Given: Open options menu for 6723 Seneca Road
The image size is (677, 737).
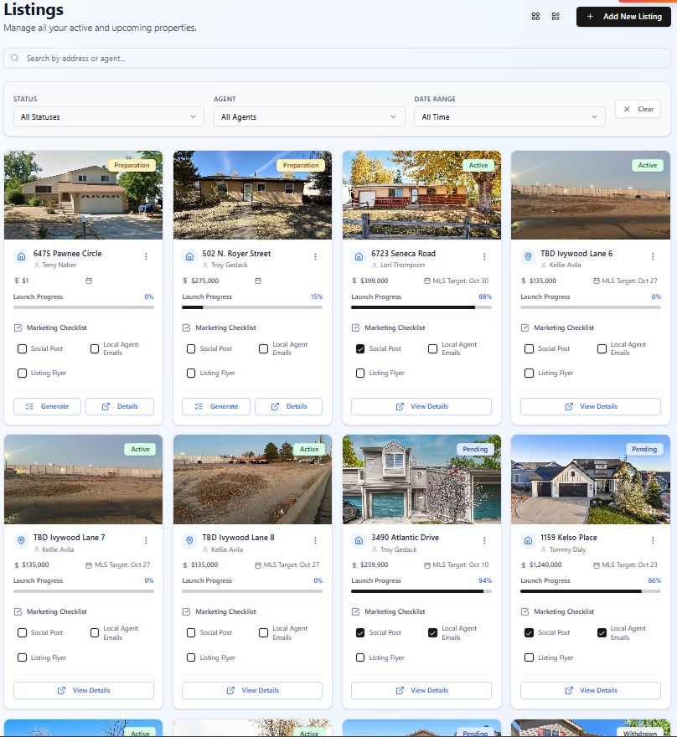Looking at the screenshot, I should pyautogui.click(x=484, y=256).
